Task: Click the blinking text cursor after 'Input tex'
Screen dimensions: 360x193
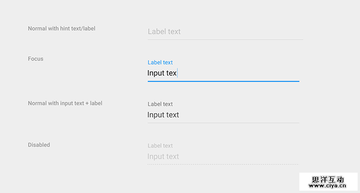Action: (177, 73)
